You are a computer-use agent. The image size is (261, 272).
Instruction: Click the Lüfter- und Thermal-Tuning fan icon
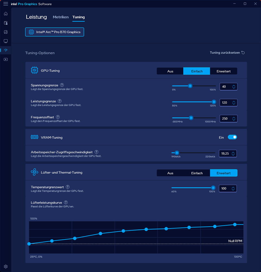[x=34, y=172]
